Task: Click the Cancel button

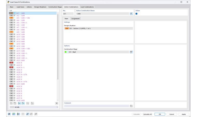Action: pyautogui.click(x=172, y=114)
